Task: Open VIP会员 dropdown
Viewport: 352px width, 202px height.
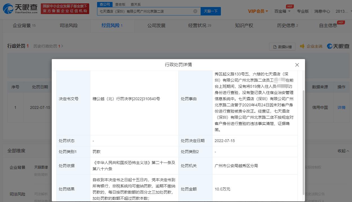Action: tap(258, 11)
